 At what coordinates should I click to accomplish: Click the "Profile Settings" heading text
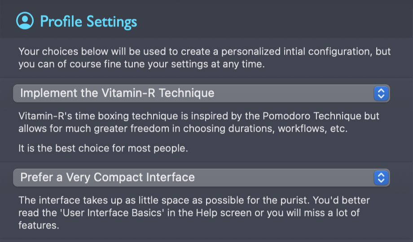(x=88, y=22)
